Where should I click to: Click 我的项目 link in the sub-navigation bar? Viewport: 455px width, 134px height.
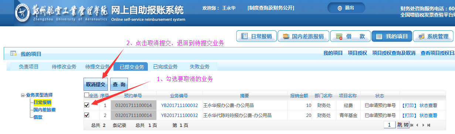tap(333, 53)
